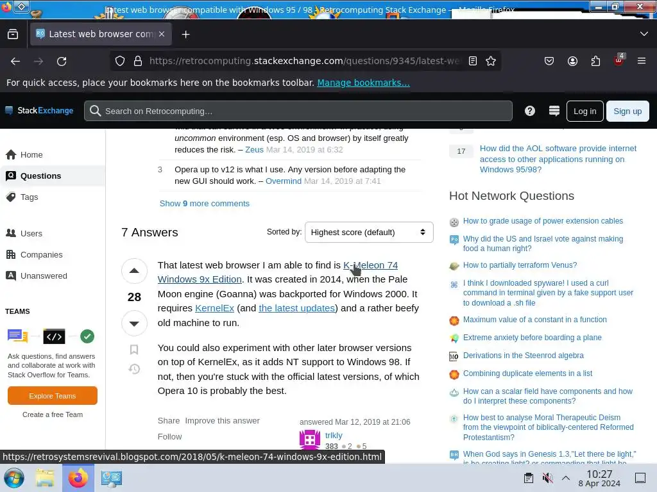Reload the page with refresh icon
The width and height of the screenshot is (657, 492).
click(x=62, y=61)
